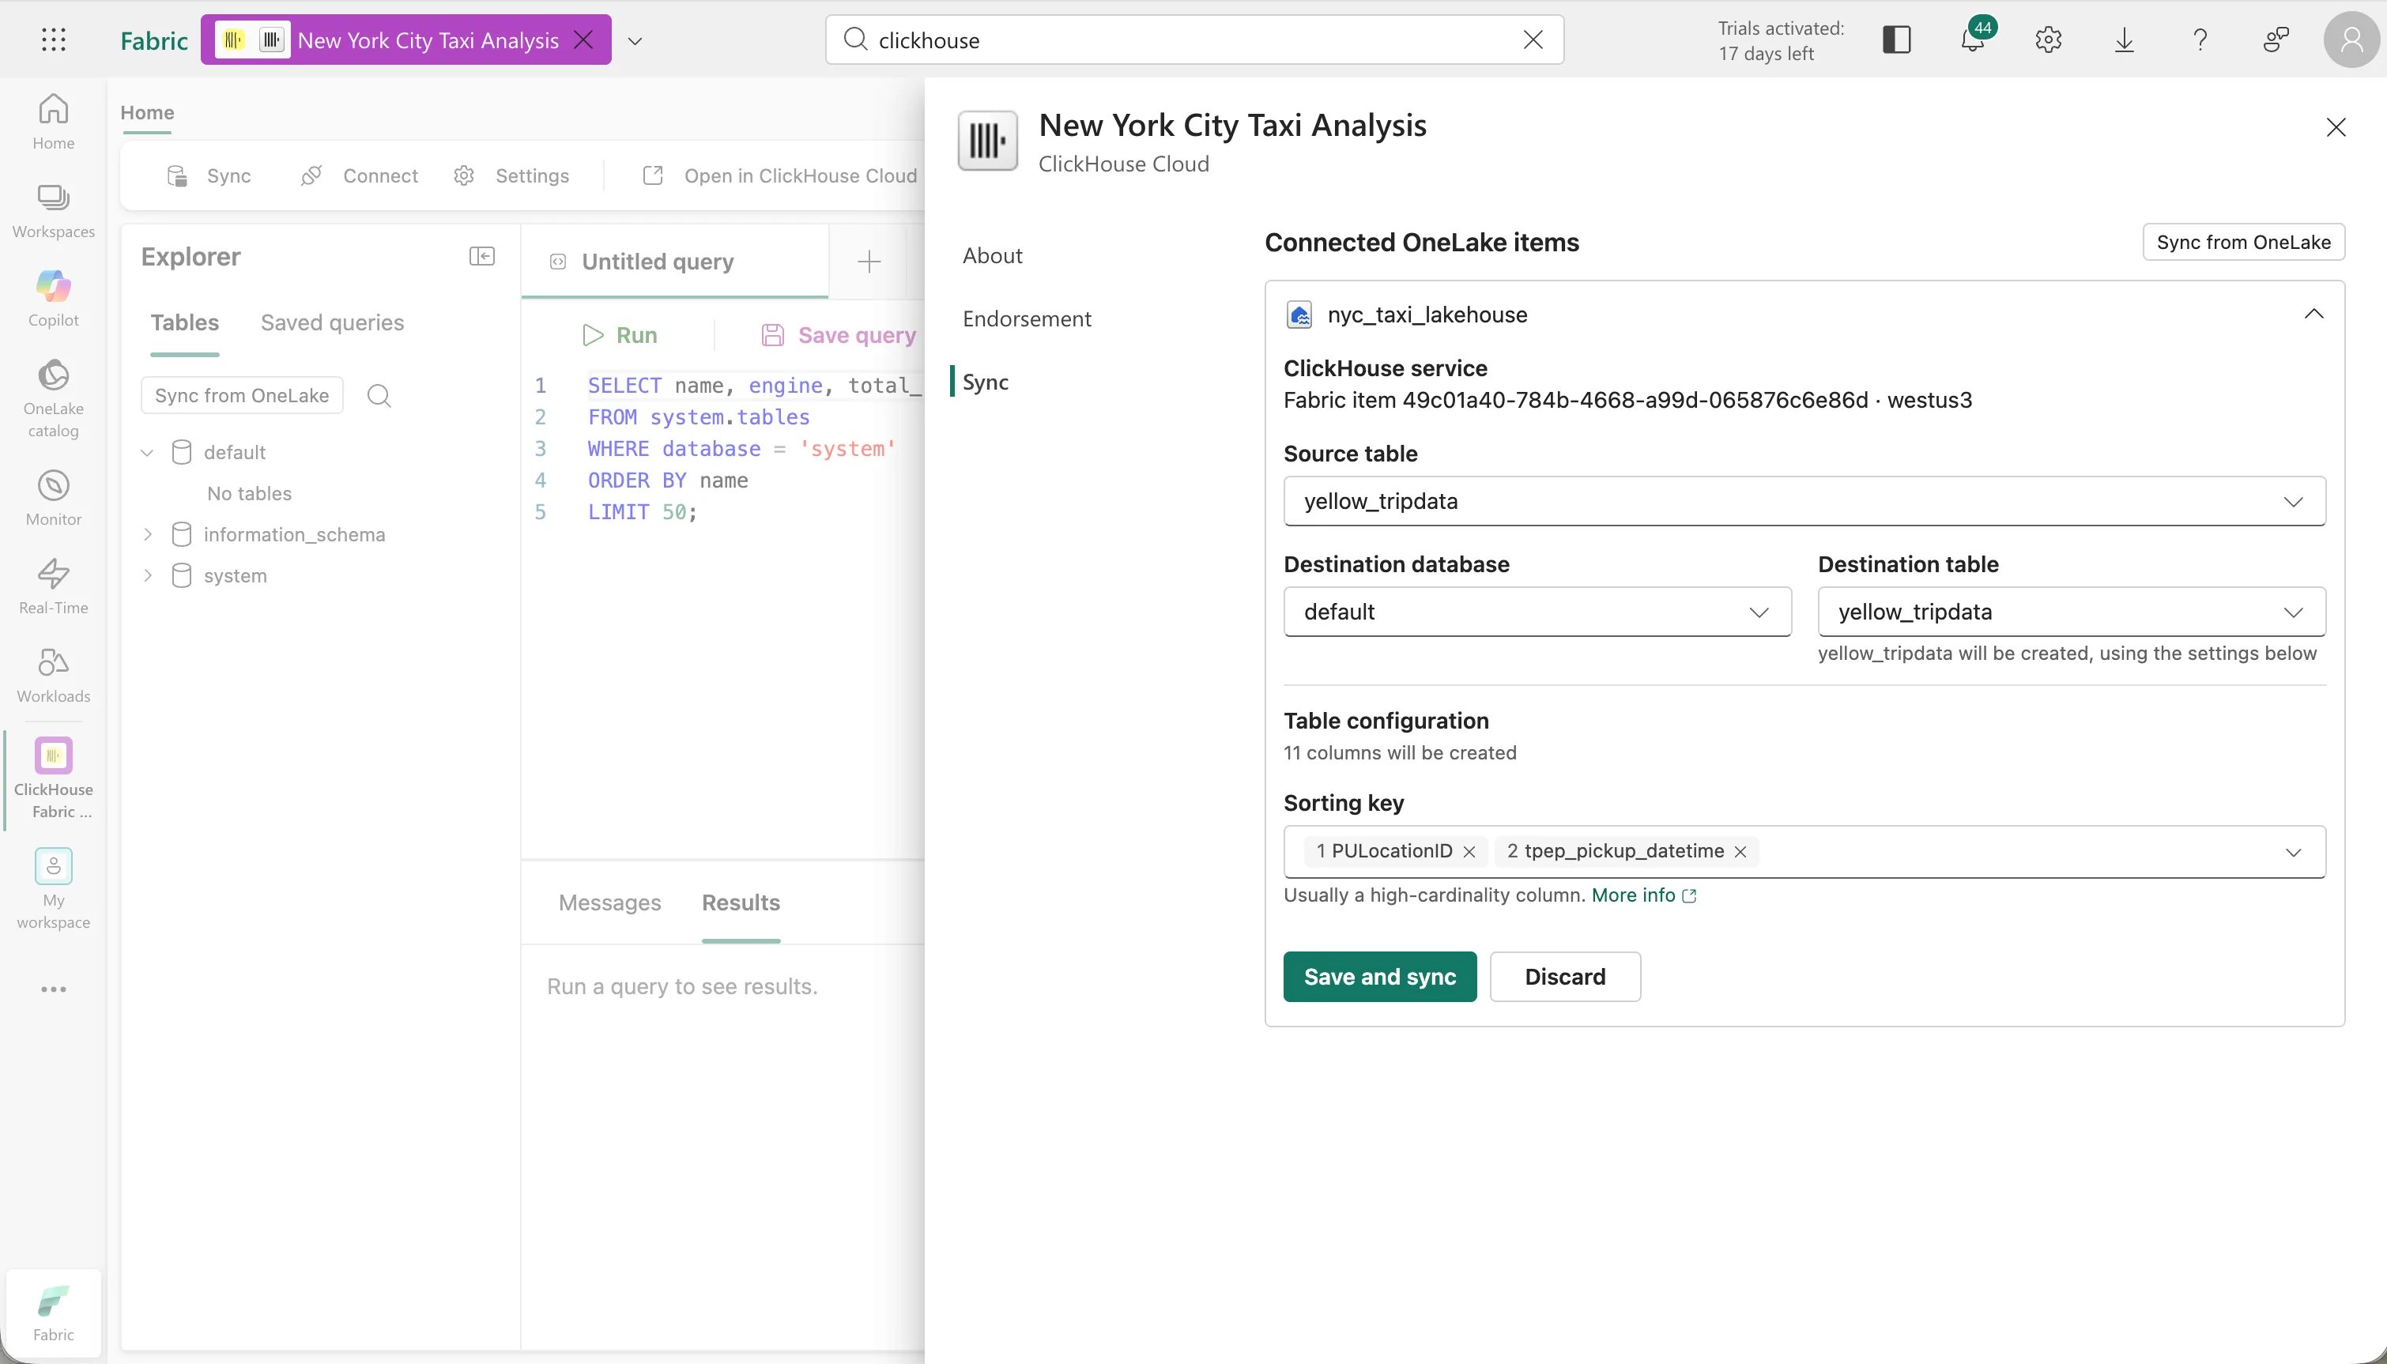This screenshot has height=1364, width=2387.
Task: Select the Sync section in the panel
Action: [x=986, y=382]
